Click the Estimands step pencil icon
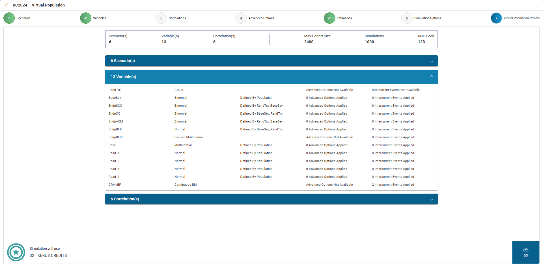543x267 pixels. [x=329, y=18]
